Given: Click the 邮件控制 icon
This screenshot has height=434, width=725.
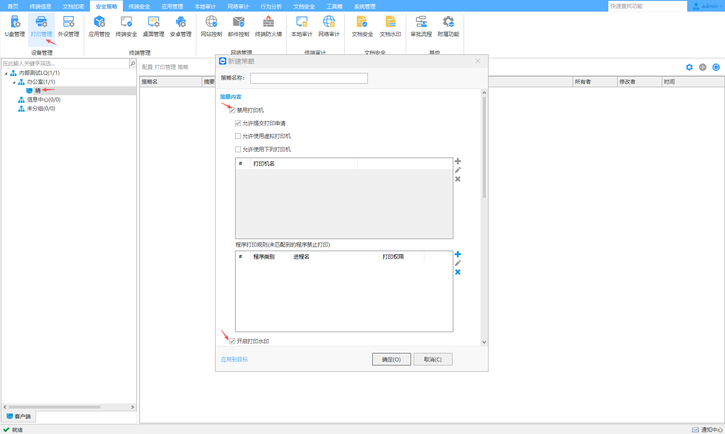Looking at the screenshot, I should point(238,26).
